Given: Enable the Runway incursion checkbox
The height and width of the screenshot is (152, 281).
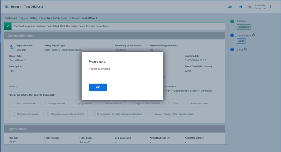Looking at the screenshot, I should coord(188,104).
